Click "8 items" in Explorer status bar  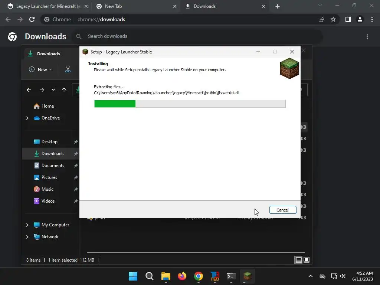pyautogui.click(x=33, y=260)
